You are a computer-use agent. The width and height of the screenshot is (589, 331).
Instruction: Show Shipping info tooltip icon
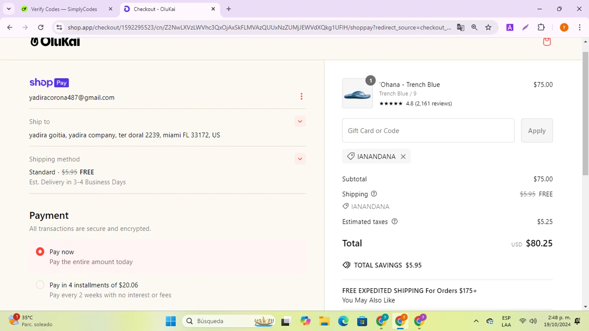tap(374, 194)
